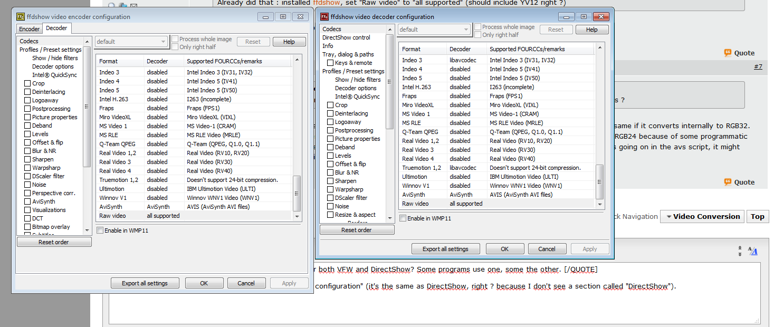
Task: Click Reset order in encoder window
Action: pos(54,242)
